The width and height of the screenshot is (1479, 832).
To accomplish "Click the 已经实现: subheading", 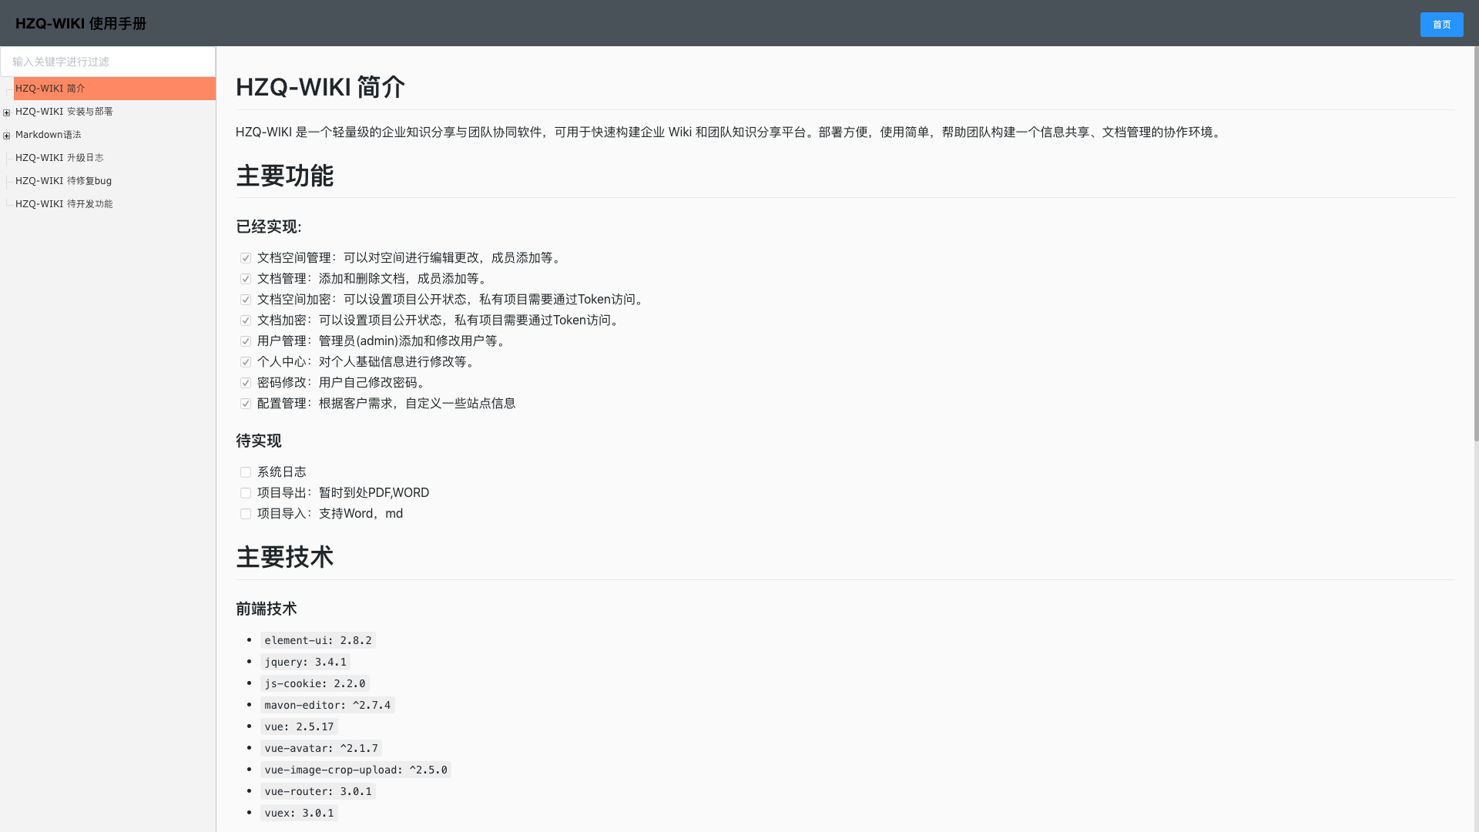I will (269, 226).
